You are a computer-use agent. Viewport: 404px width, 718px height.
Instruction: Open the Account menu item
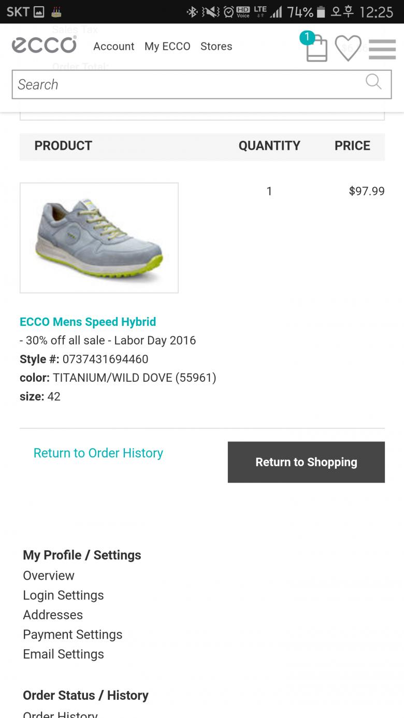pyautogui.click(x=113, y=46)
